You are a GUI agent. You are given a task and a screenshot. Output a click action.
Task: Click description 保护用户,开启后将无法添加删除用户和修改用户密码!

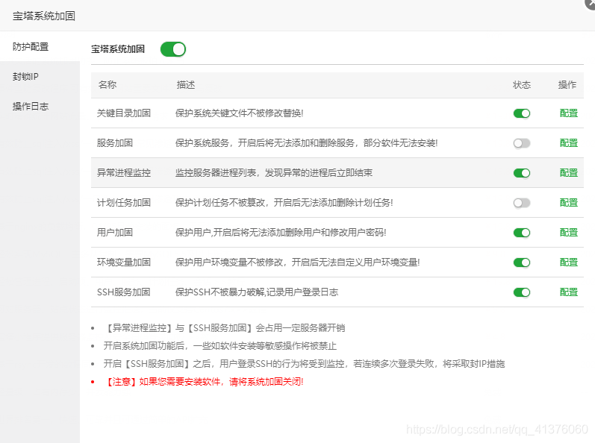281,233
